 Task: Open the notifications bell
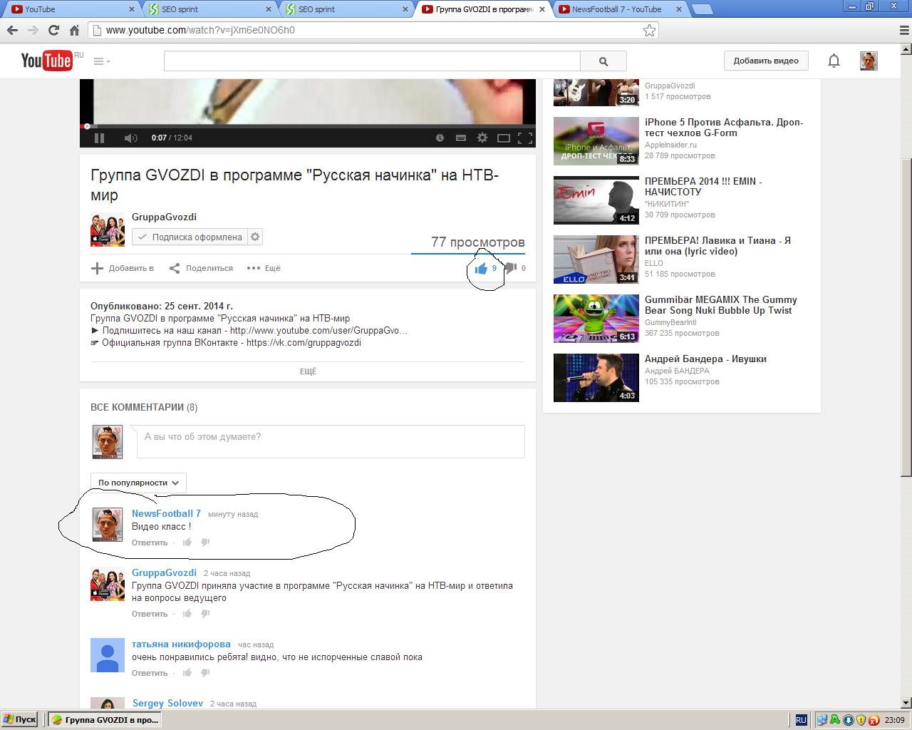pyautogui.click(x=834, y=61)
